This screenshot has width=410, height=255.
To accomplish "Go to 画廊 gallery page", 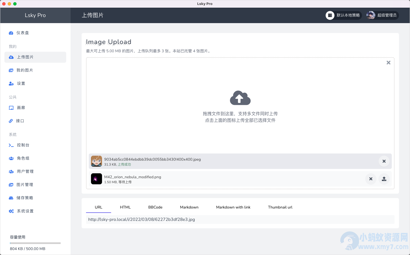I will (x=35, y=108).
